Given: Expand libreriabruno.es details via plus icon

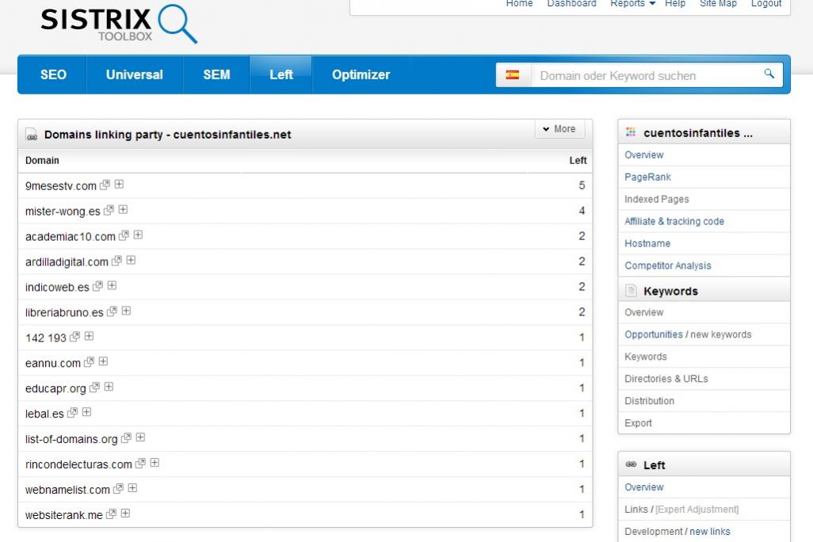Looking at the screenshot, I should (x=126, y=311).
